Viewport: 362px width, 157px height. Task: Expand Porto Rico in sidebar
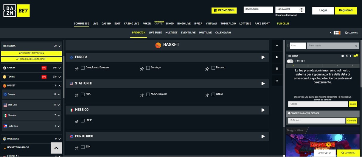[x=59, y=126]
